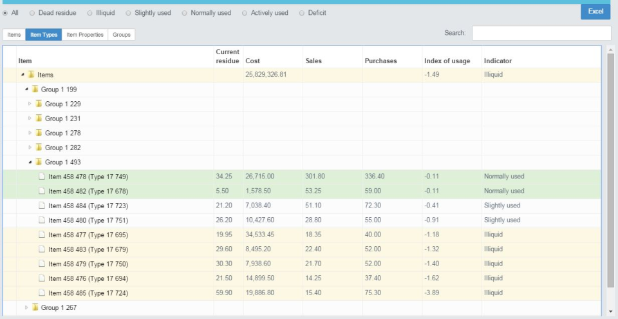Expand the Group 1 282 tree node

pos(30,148)
